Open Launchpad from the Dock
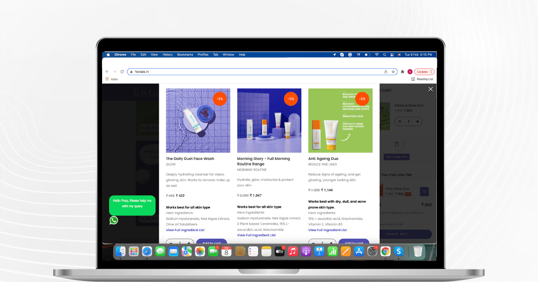Viewport: 538px width, 282px height. (x=134, y=252)
